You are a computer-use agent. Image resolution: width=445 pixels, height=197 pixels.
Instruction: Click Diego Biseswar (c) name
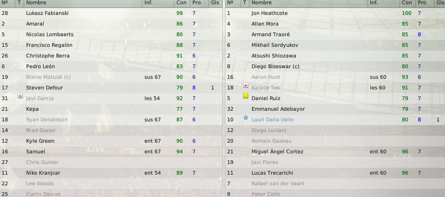(276, 67)
